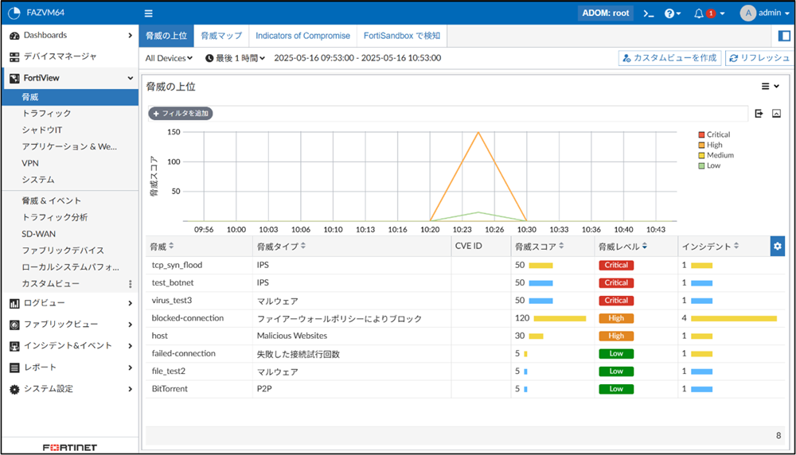Collapse the FortiView section chevron
The width and height of the screenshot is (796, 455).
tap(130, 78)
